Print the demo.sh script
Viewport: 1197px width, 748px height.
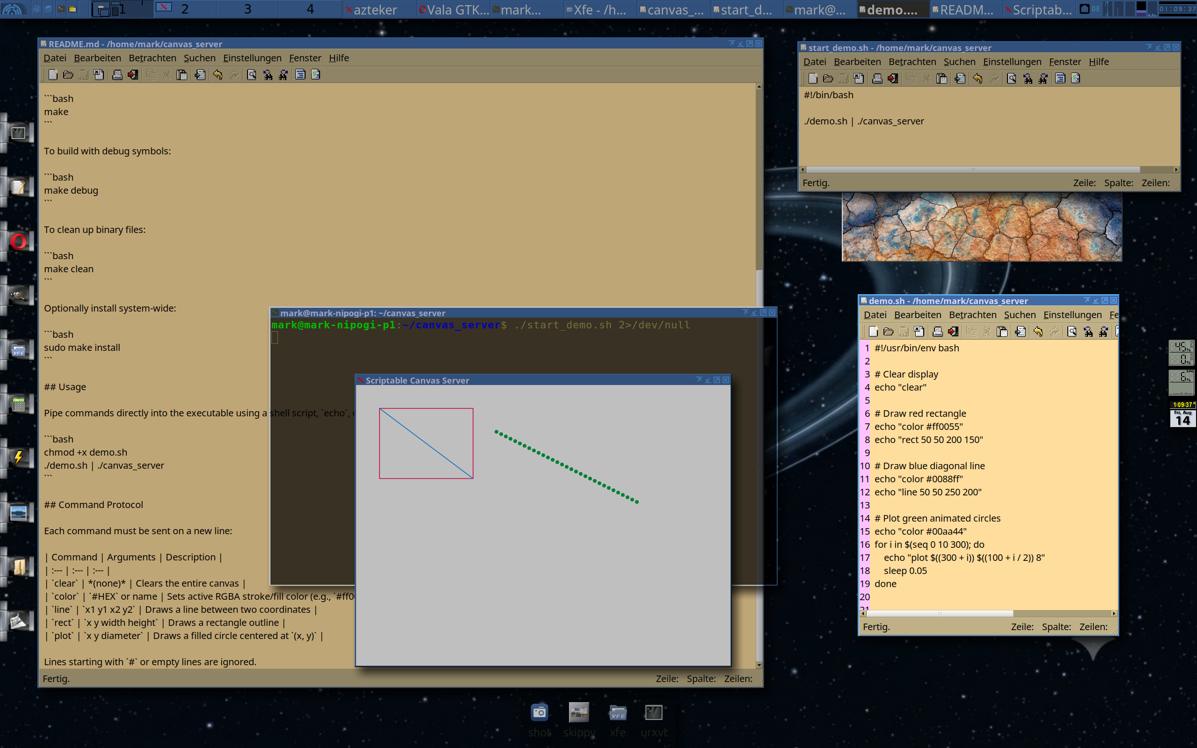coord(937,332)
